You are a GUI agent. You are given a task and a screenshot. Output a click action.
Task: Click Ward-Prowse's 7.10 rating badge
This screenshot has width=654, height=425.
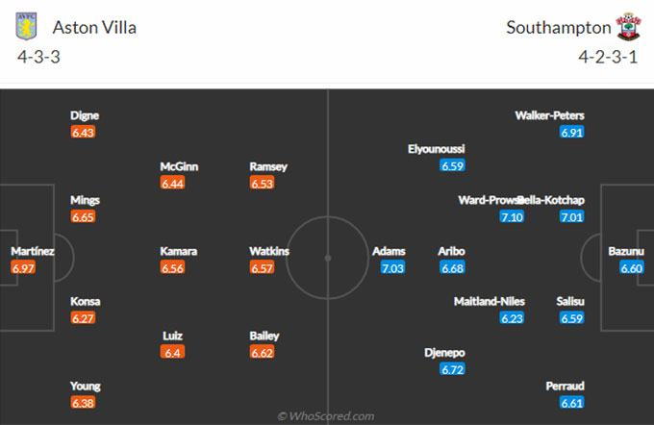pyautogui.click(x=512, y=217)
